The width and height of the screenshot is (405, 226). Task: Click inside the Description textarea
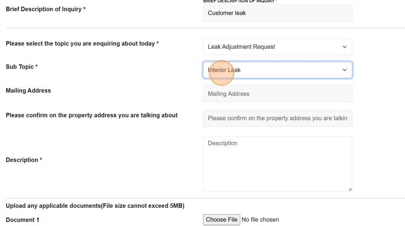(x=277, y=163)
